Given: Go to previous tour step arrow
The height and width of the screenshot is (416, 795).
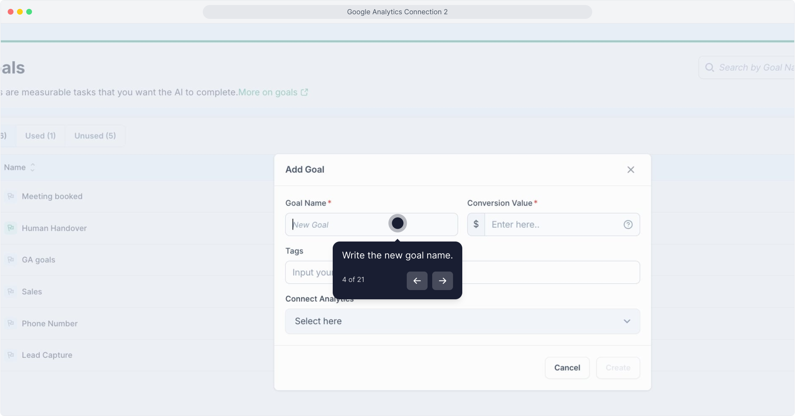Looking at the screenshot, I should (417, 281).
